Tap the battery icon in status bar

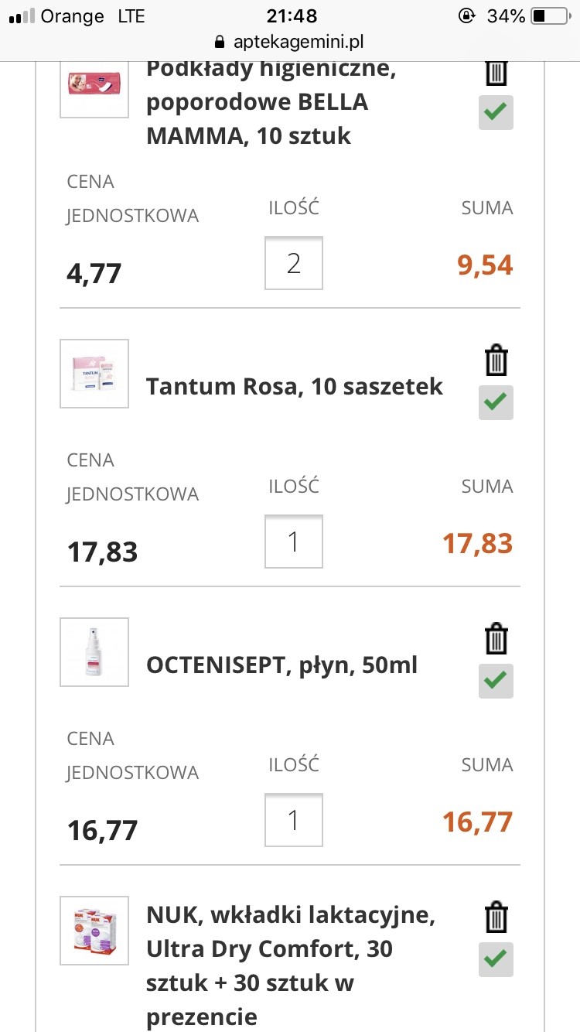[x=550, y=16]
